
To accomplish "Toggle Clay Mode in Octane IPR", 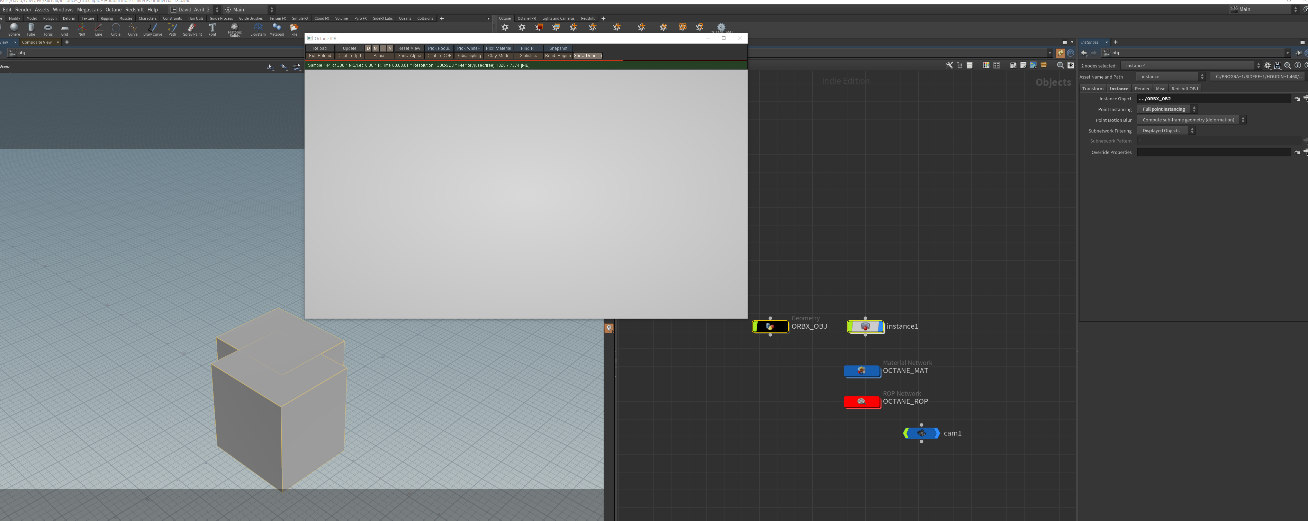I will pyautogui.click(x=498, y=56).
